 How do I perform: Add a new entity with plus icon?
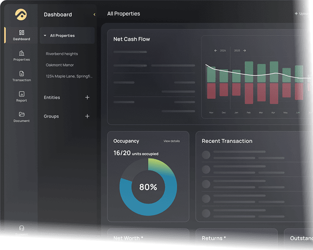(x=87, y=97)
